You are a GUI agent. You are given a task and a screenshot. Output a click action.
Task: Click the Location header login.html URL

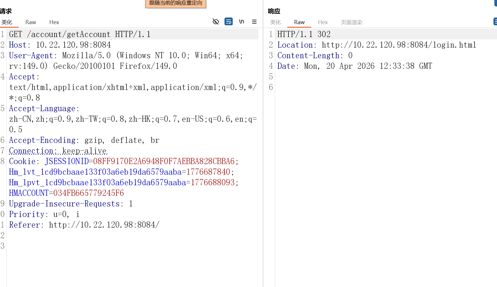399,45
